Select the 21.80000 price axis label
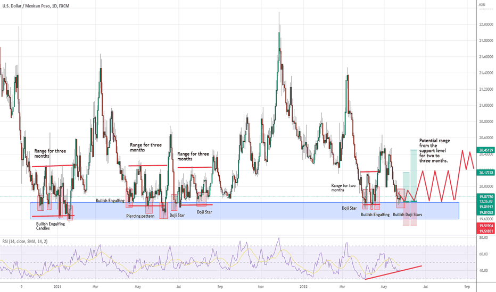496x292 pixels. click(x=486, y=41)
